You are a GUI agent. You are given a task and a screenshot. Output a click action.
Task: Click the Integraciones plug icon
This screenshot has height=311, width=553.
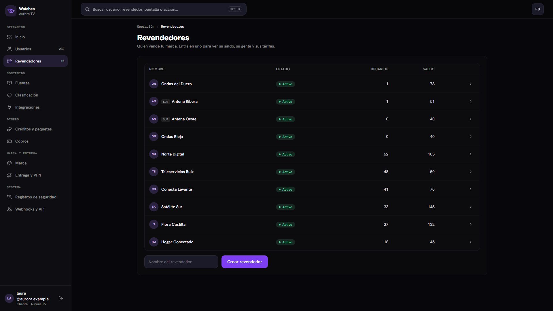click(x=9, y=107)
